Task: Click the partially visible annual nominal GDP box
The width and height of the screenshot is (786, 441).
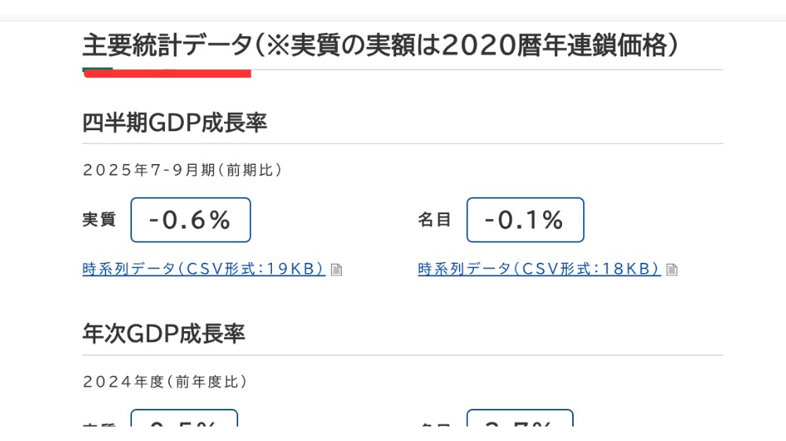Action: (520, 419)
